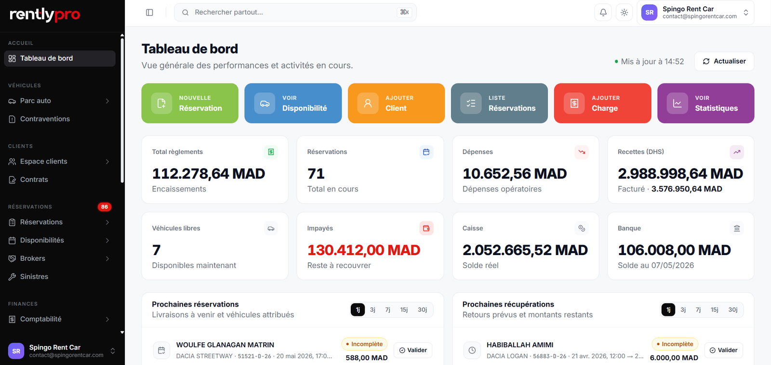Screen dimensions: 771x365
Task: Click the Véhicules libres car icon
Action: click(271, 229)
